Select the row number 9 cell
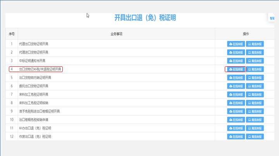This screenshot has width=279, height=156. pyautogui.click(x=12, y=111)
